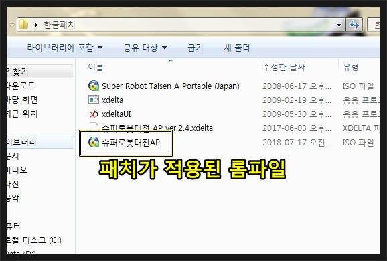Viewport: 387px width, 261px height.
Task: Open Pictures (사진) library in navigation pane
Action: pyautogui.click(x=13, y=184)
